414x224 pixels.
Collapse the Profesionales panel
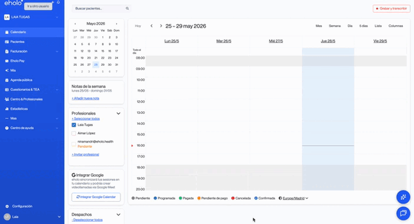point(118,114)
